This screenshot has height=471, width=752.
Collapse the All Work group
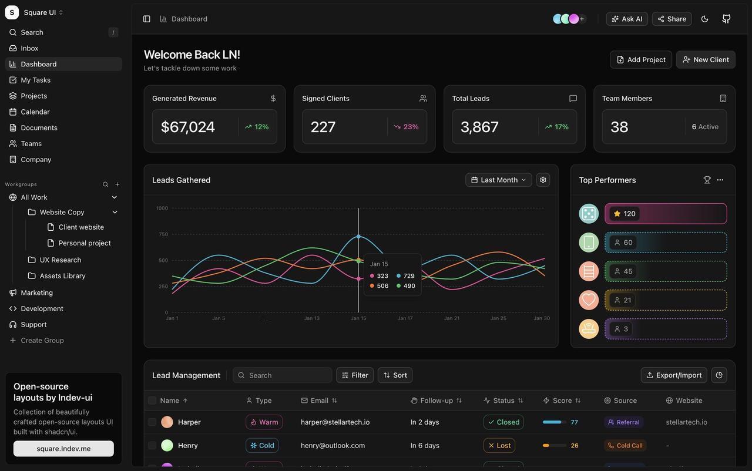pos(115,197)
